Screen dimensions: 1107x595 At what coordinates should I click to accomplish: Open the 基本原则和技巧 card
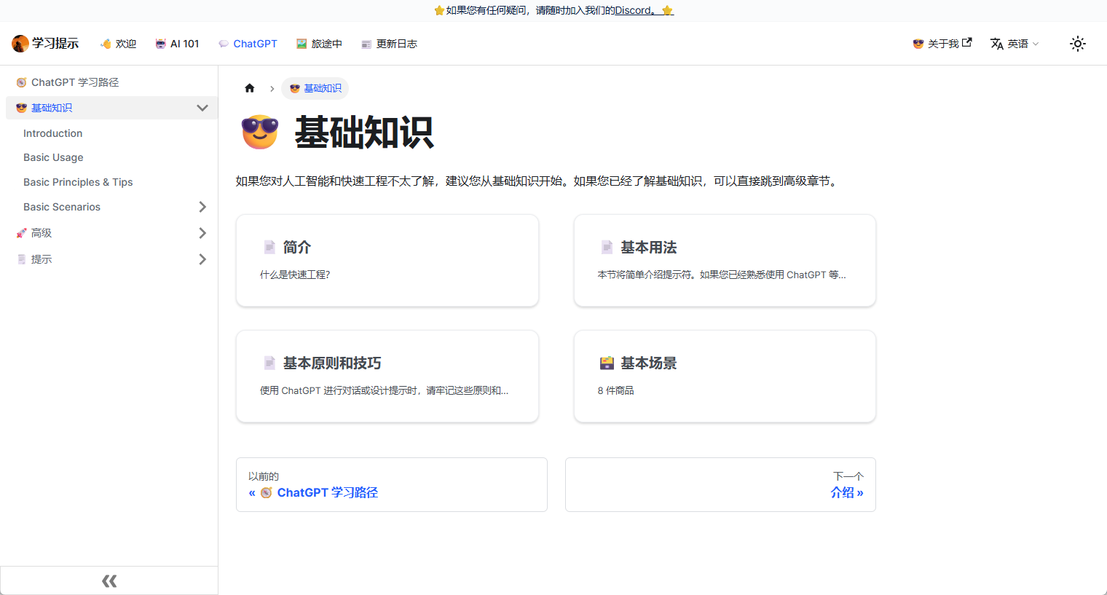387,376
